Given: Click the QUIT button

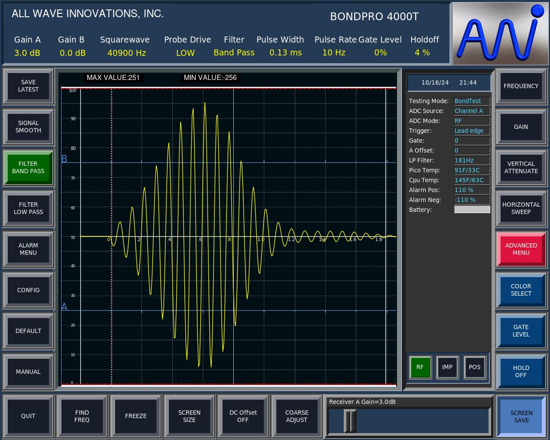Looking at the screenshot, I should (x=28, y=416).
